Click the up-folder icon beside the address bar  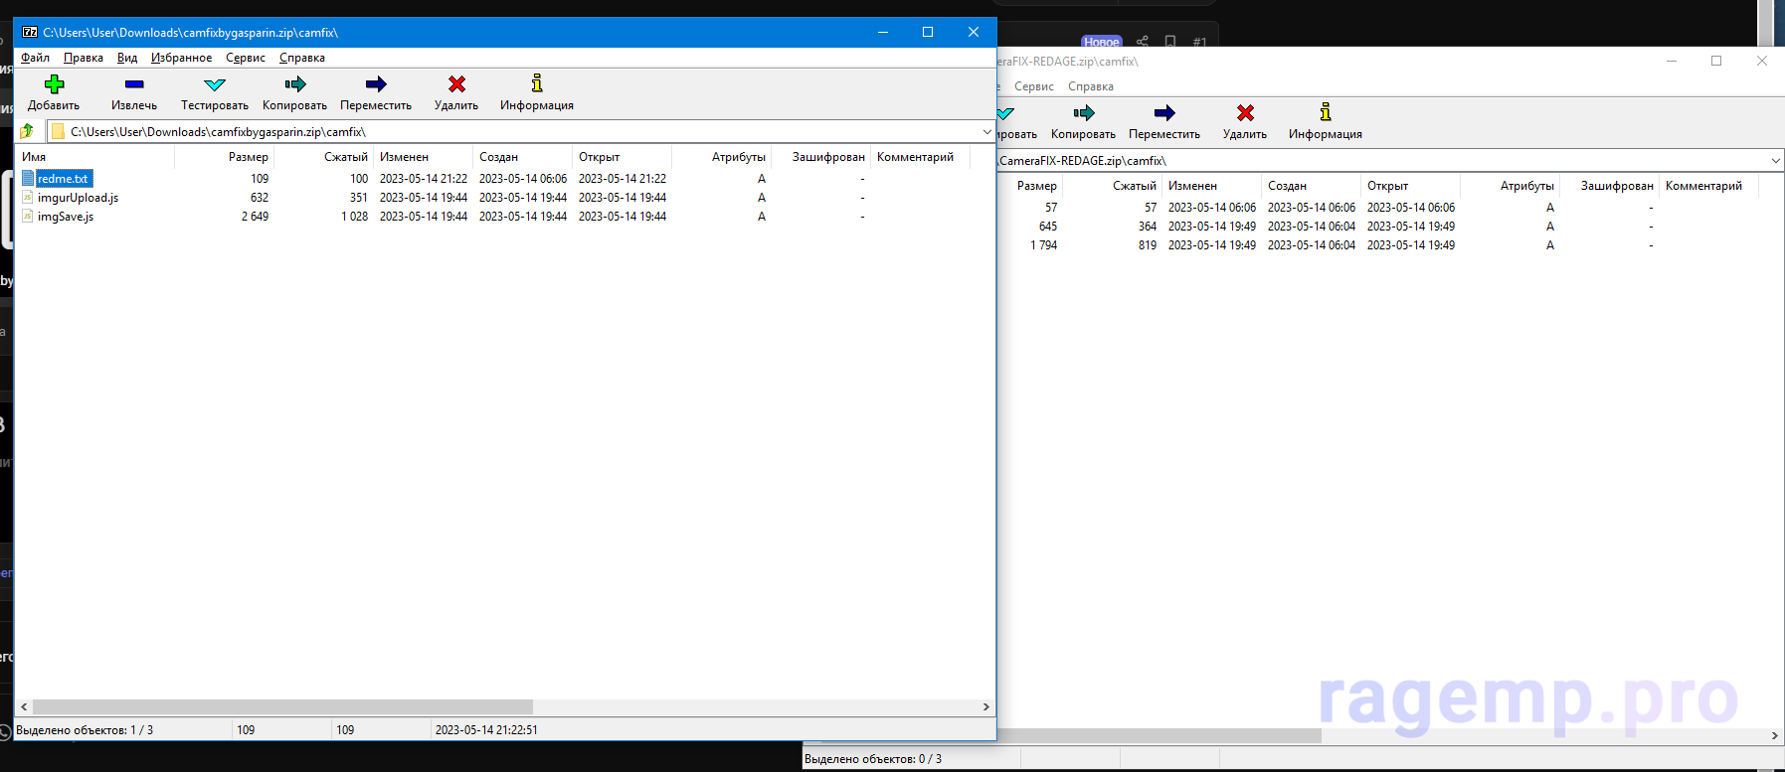(x=28, y=131)
